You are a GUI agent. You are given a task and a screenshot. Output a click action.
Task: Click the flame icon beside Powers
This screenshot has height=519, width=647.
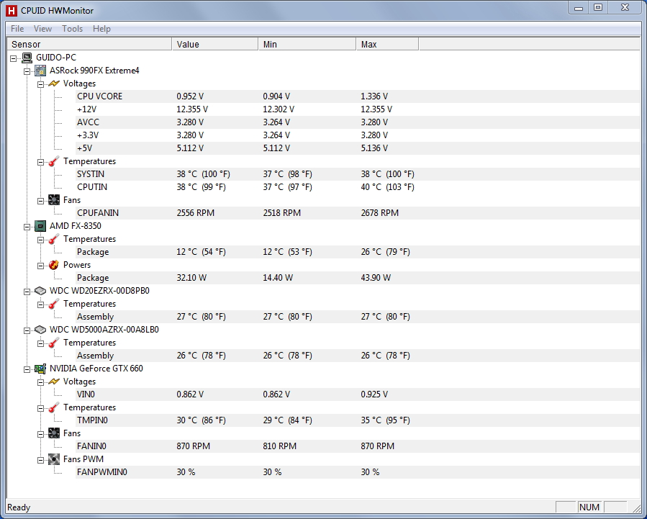click(x=54, y=265)
